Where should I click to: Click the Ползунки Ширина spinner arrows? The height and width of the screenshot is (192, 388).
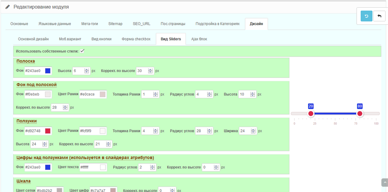253,131
